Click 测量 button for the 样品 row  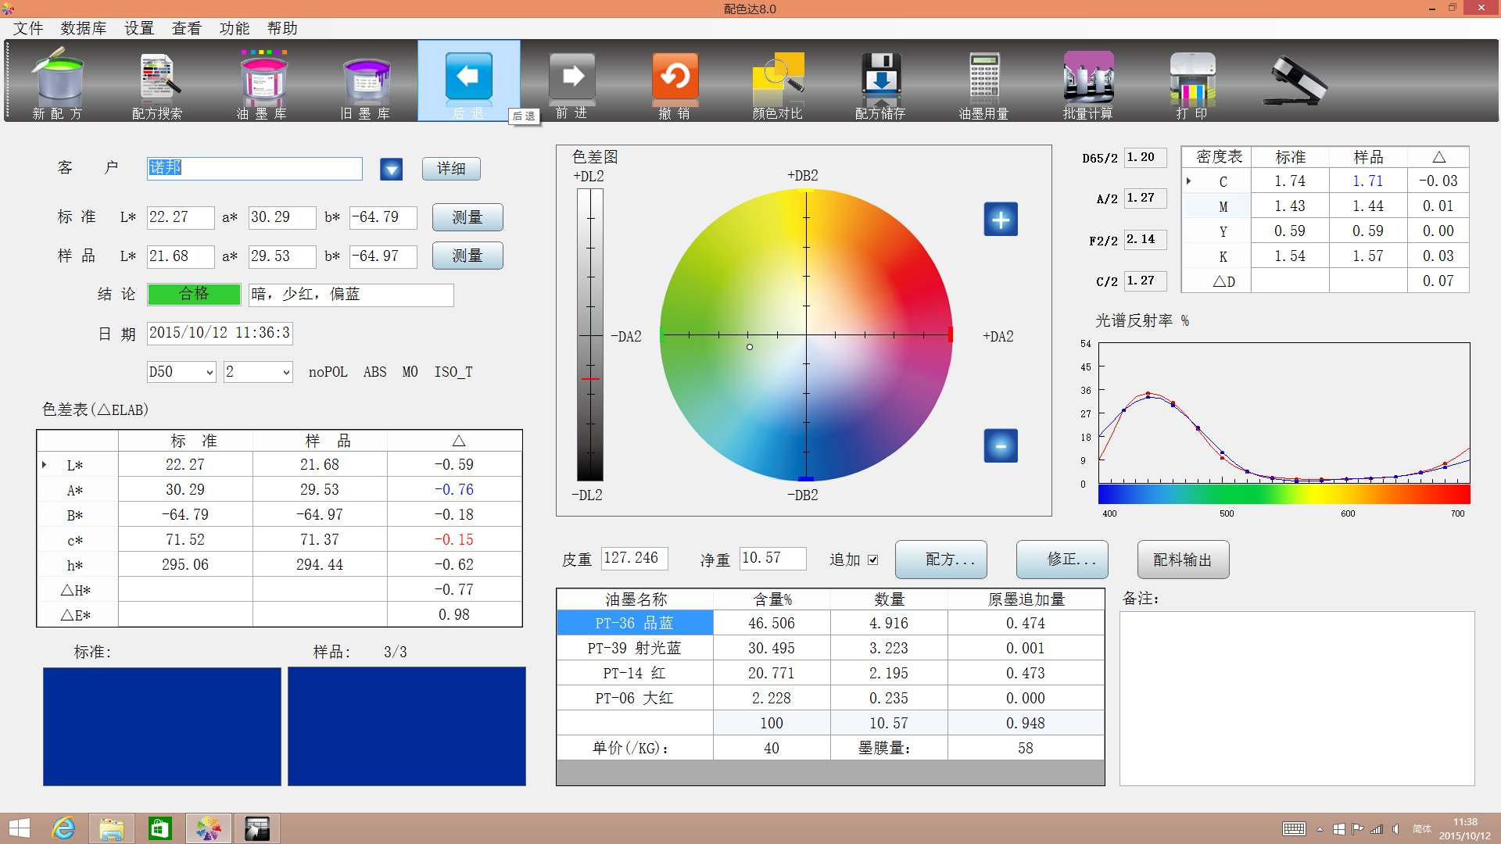pos(467,256)
